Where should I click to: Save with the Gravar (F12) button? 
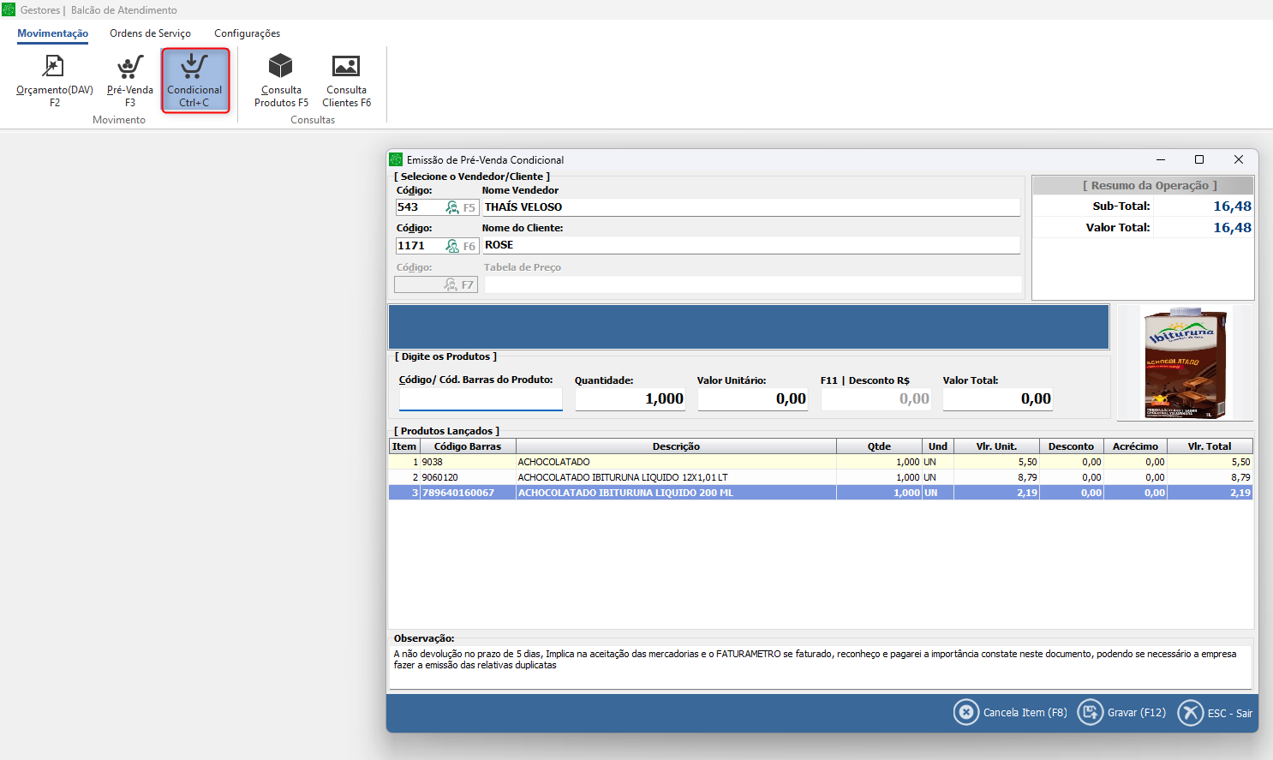pos(1121,712)
